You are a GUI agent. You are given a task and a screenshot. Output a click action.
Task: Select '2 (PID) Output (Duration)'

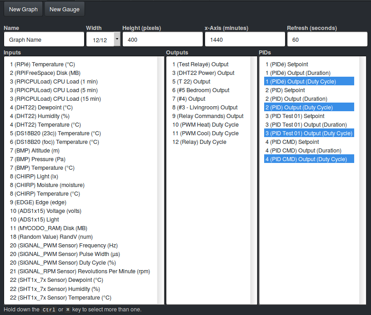click(x=309, y=99)
